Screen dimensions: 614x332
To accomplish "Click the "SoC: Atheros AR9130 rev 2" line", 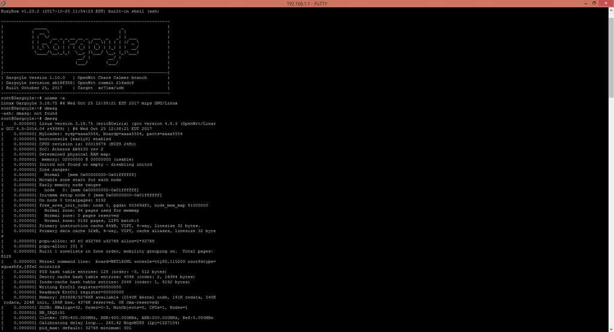I will (x=52, y=149).
